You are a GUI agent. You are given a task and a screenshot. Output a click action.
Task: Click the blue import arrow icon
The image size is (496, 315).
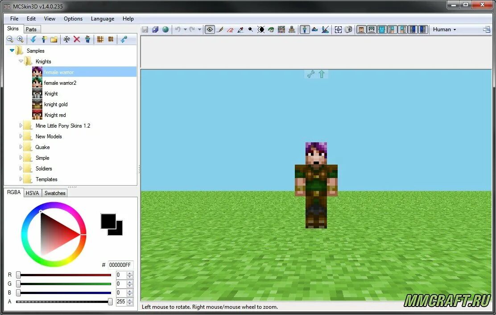[x=33, y=39]
